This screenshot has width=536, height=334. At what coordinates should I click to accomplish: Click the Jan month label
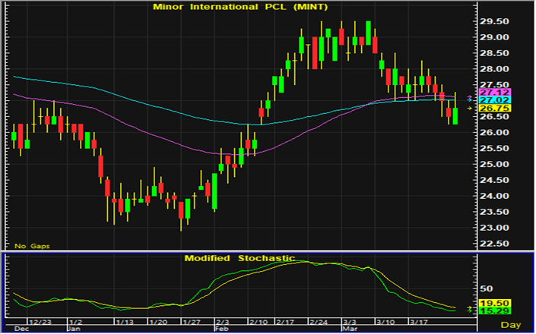click(x=75, y=329)
